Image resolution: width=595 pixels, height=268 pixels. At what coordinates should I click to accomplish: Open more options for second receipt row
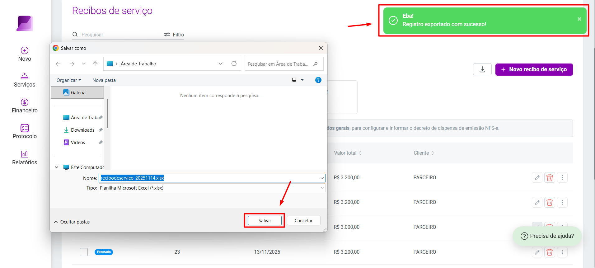point(562,202)
